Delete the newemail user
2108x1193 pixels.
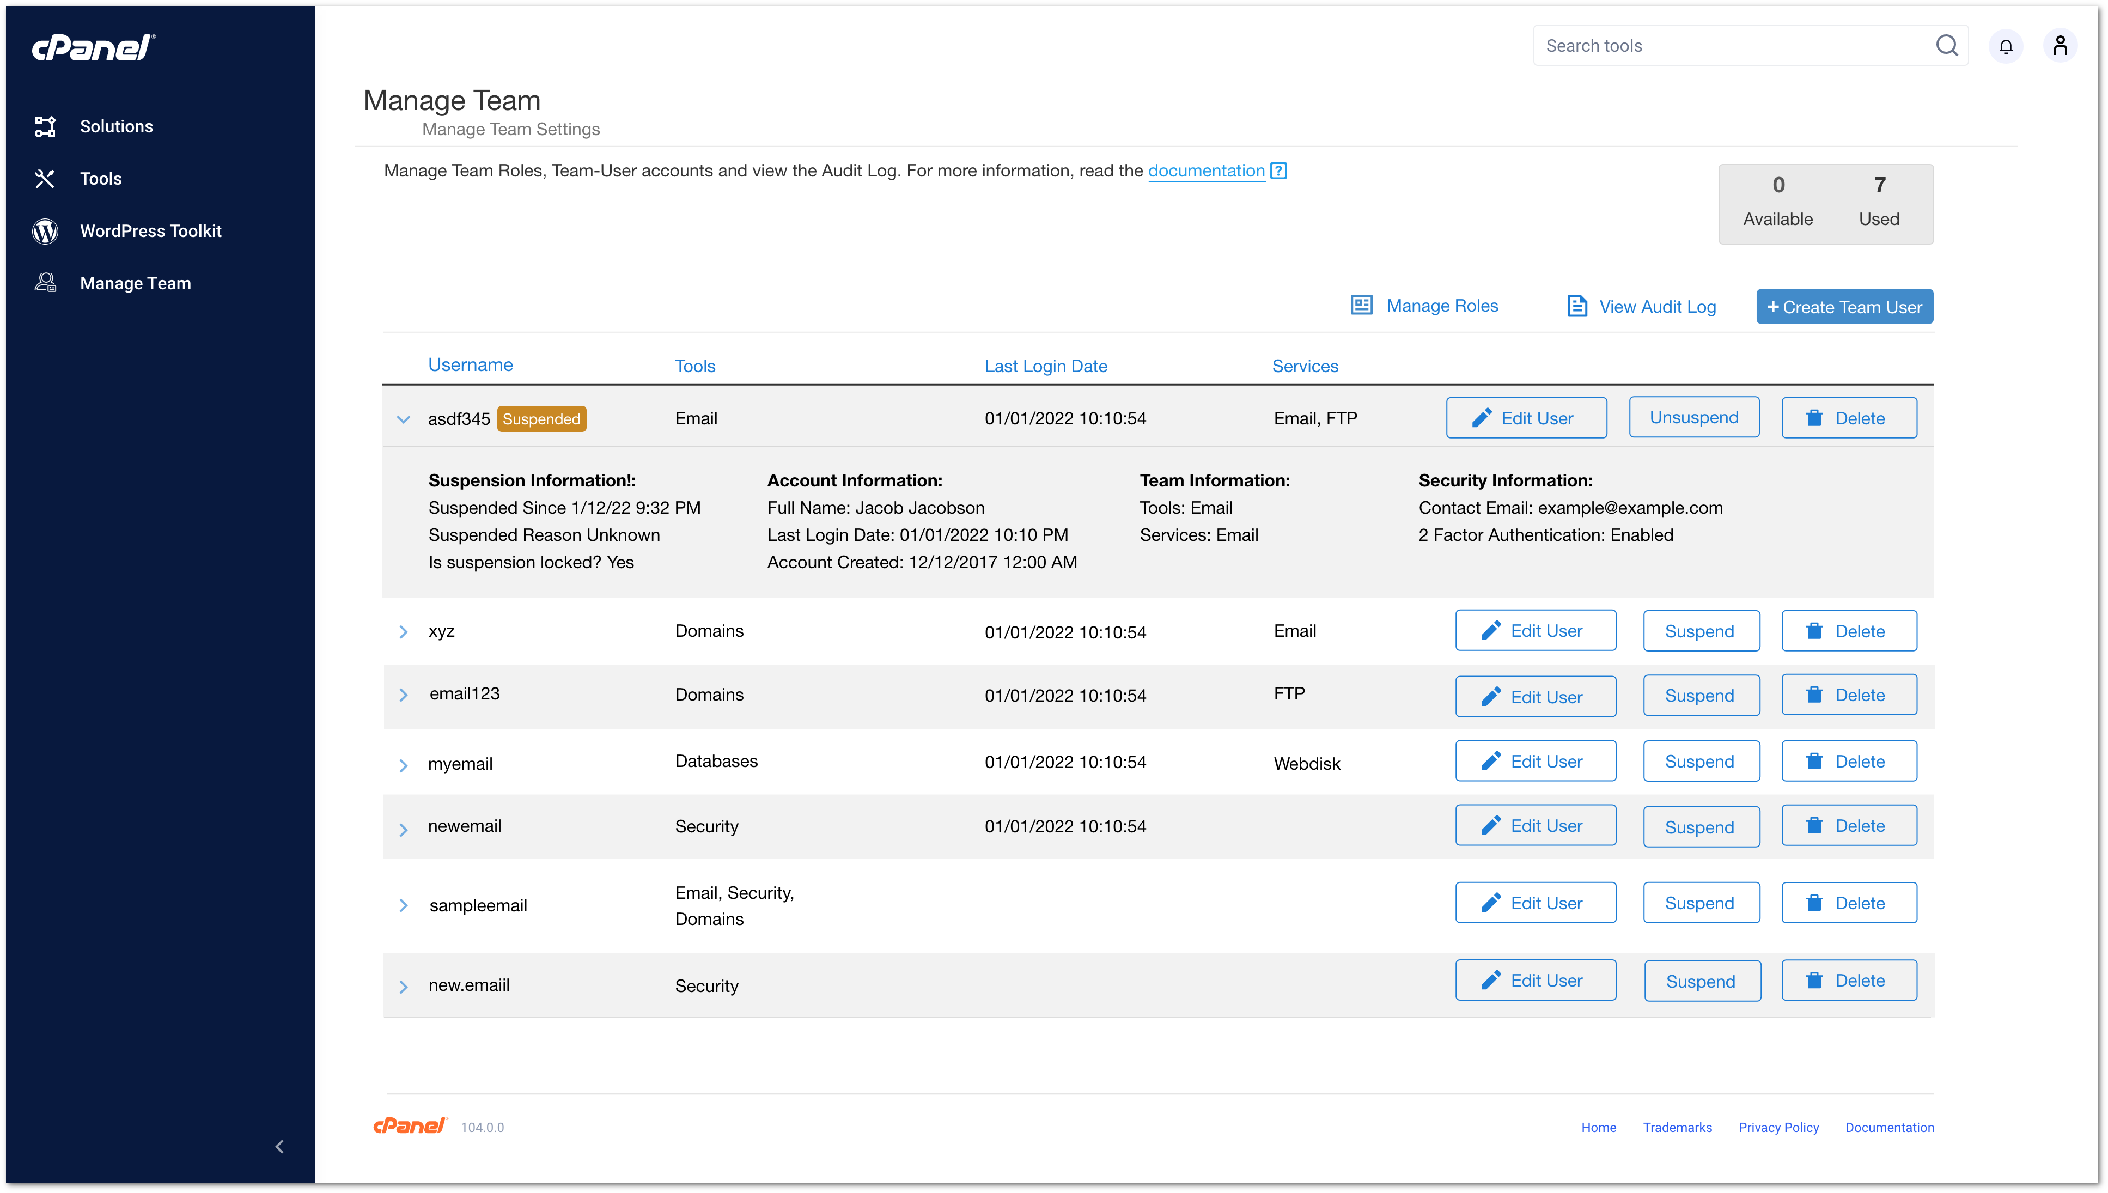pyautogui.click(x=1848, y=825)
